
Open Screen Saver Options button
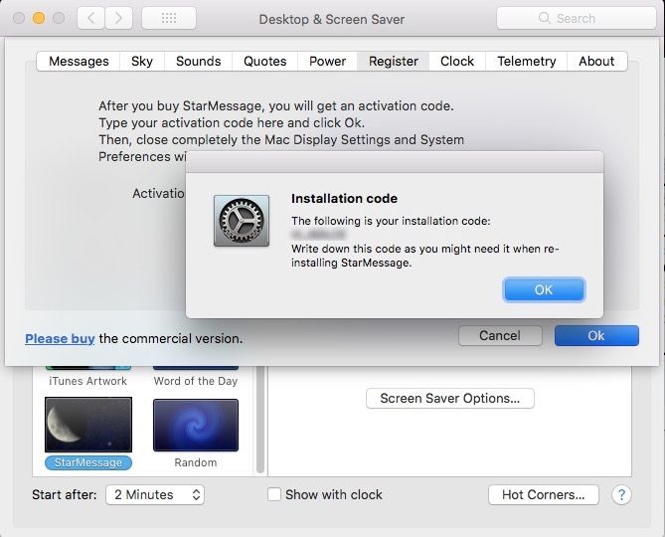click(450, 399)
